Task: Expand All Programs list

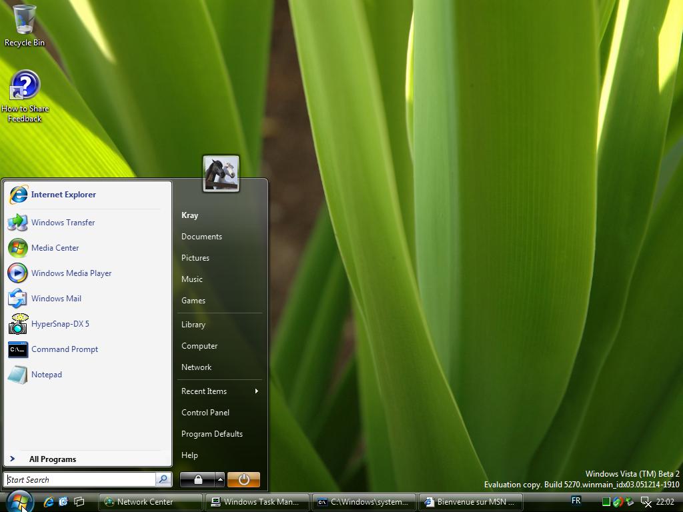Action: pyautogui.click(x=52, y=459)
